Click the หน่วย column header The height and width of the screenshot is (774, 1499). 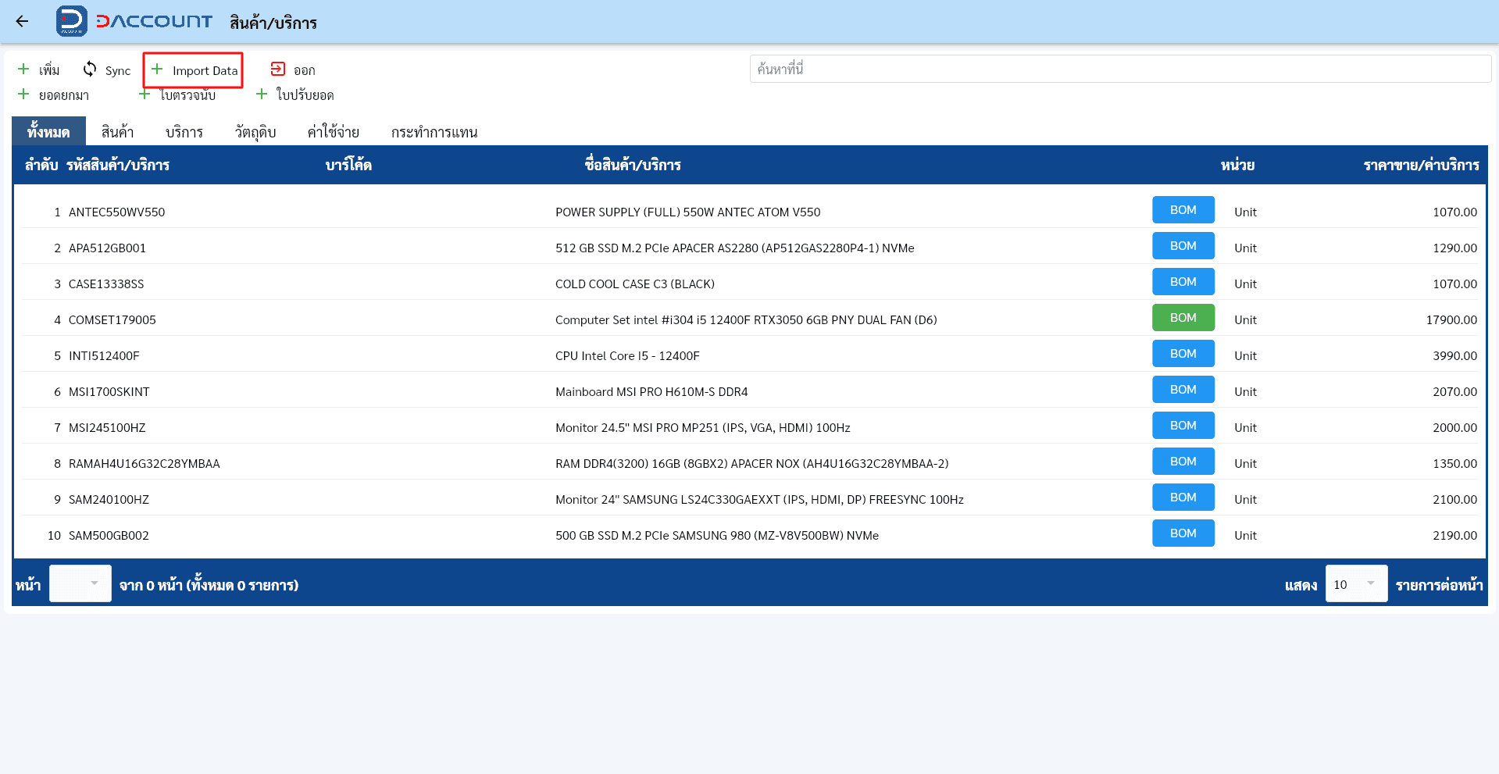[x=1237, y=165]
